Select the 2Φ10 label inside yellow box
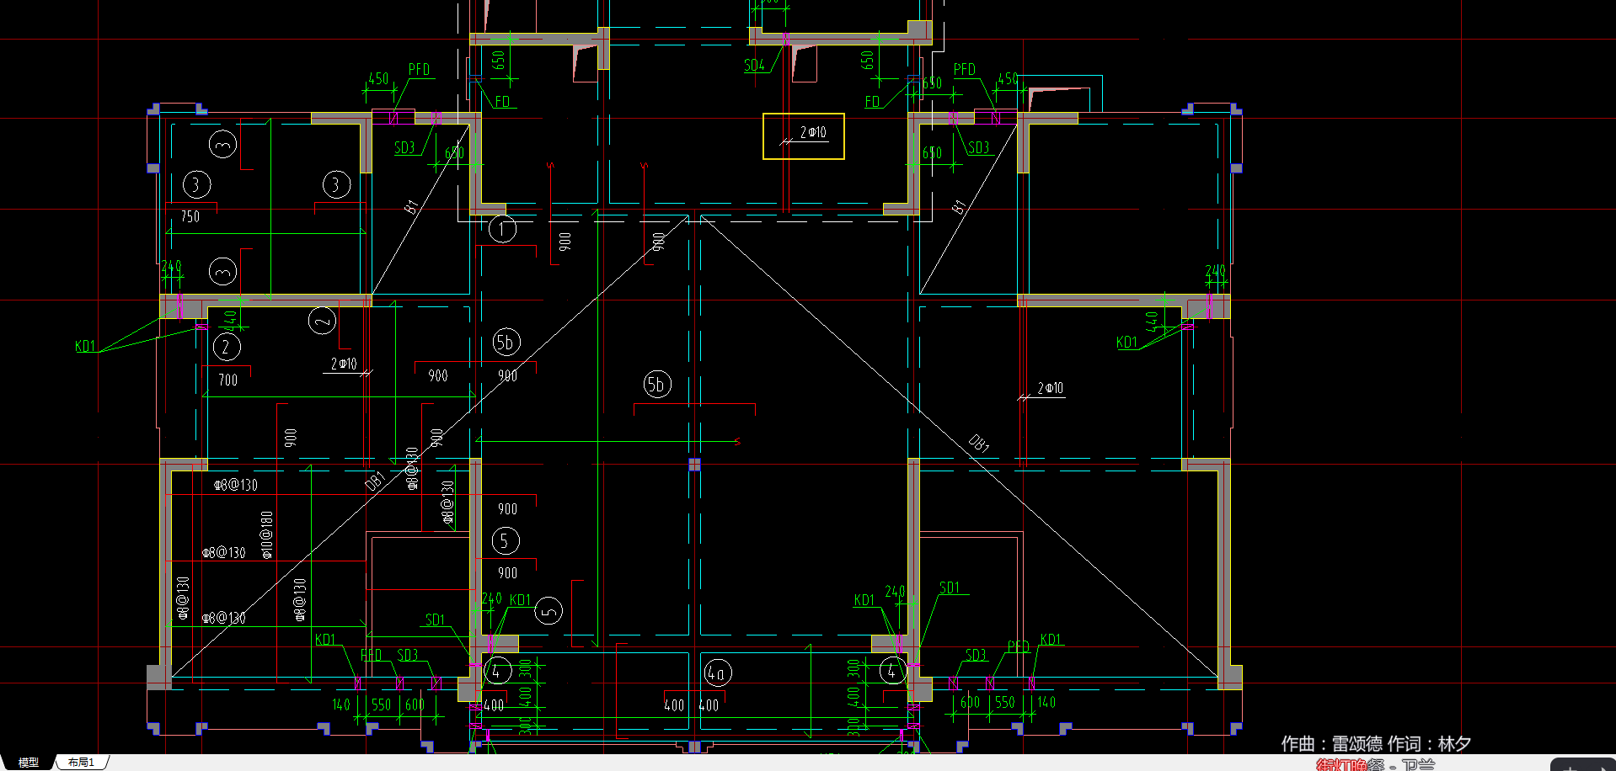The height and width of the screenshot is (771, 1616). tap(813, 133)
